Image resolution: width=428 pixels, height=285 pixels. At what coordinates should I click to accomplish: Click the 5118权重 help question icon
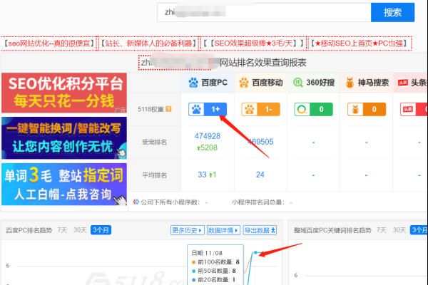(168, 109)
